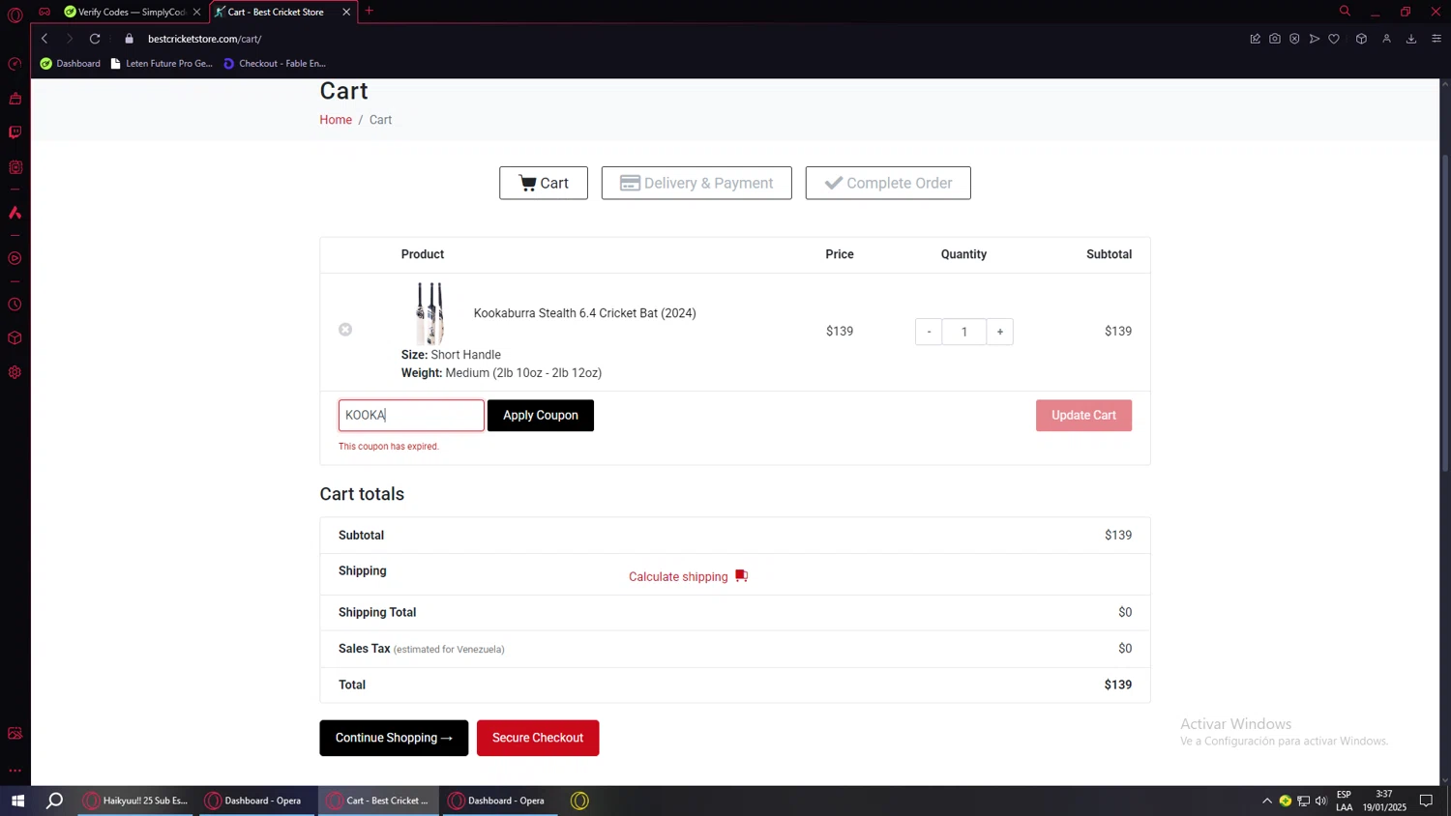The height and width of the screenshot is (816, 1451).
Task: Click the shipping truck icon
Action: pos(742,576)
